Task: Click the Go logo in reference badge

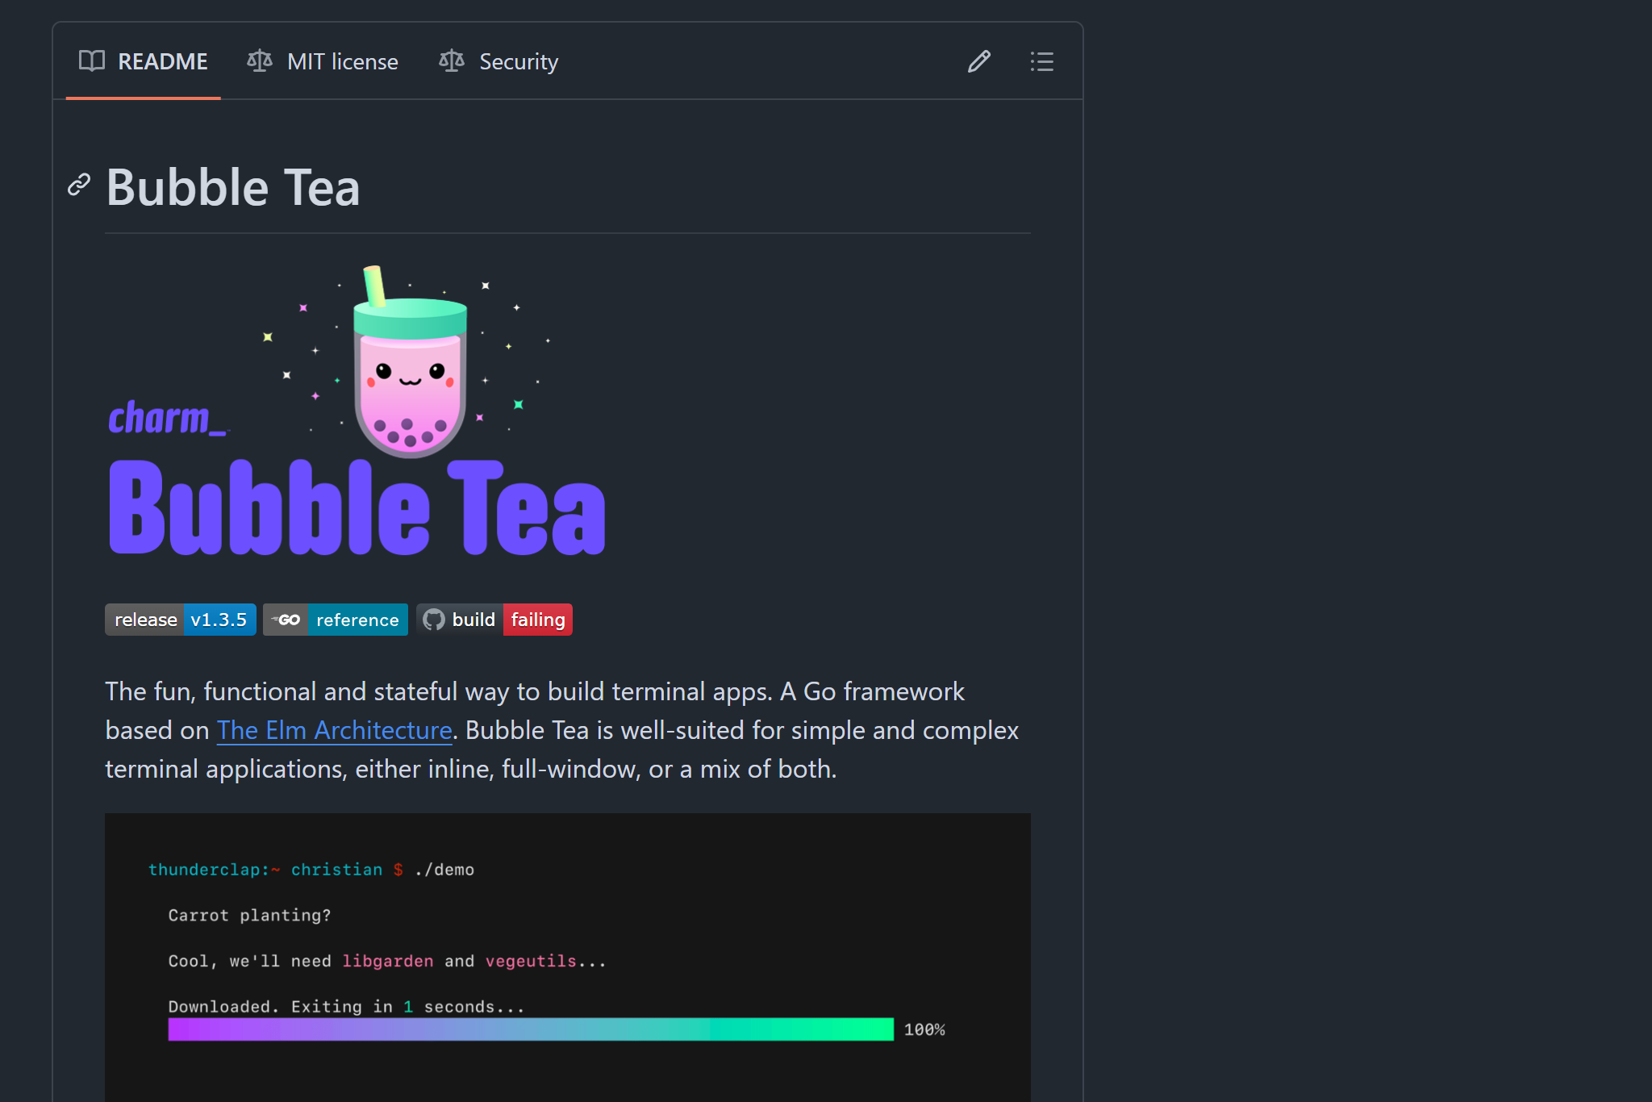Action: pos(286,620)
